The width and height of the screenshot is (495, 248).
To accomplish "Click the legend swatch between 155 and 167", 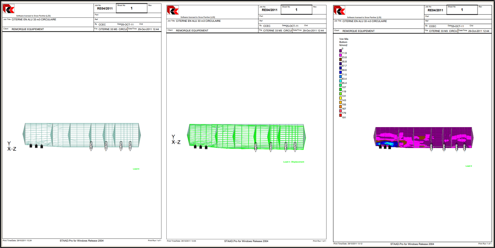I will point(340,107).
